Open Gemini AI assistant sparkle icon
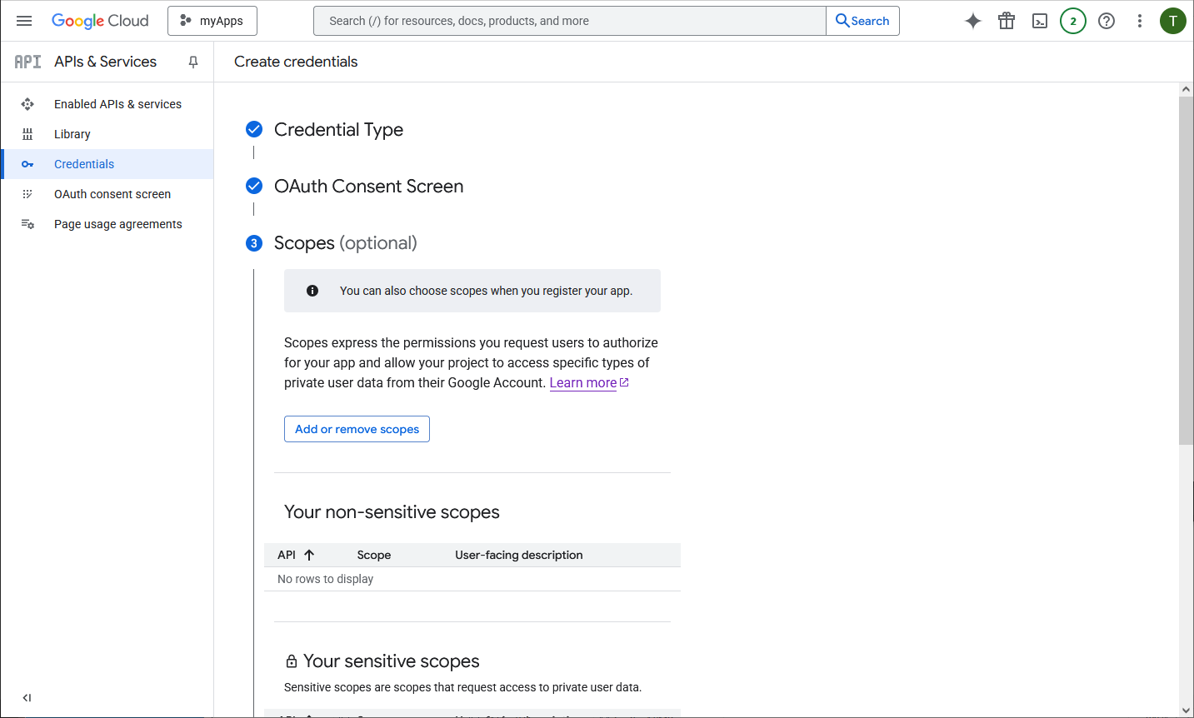The image size is (1194, 718). pos(972,21)
